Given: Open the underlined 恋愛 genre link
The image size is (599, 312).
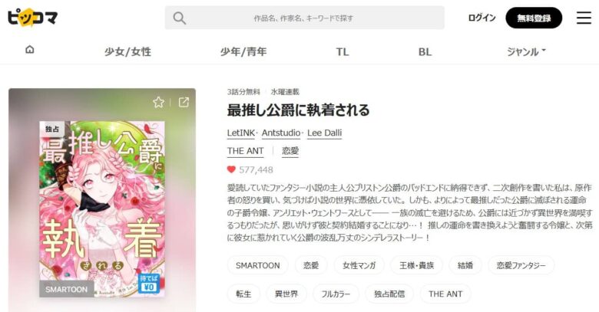Looking at the screenshot, I should click(290, 151).
